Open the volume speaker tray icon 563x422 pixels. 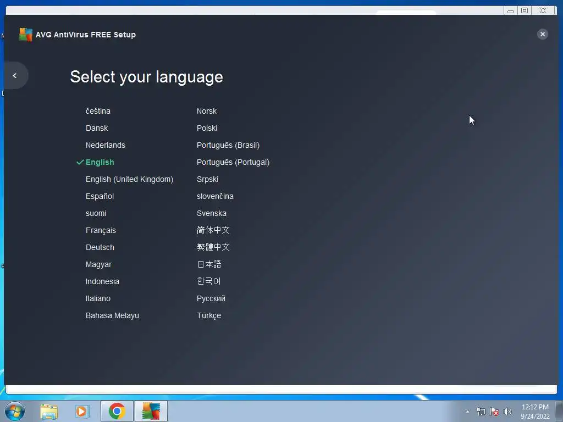point(507,412)
